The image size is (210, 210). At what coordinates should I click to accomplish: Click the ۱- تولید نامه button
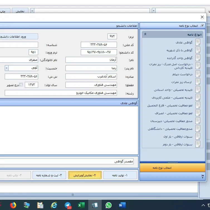[120, 175]
